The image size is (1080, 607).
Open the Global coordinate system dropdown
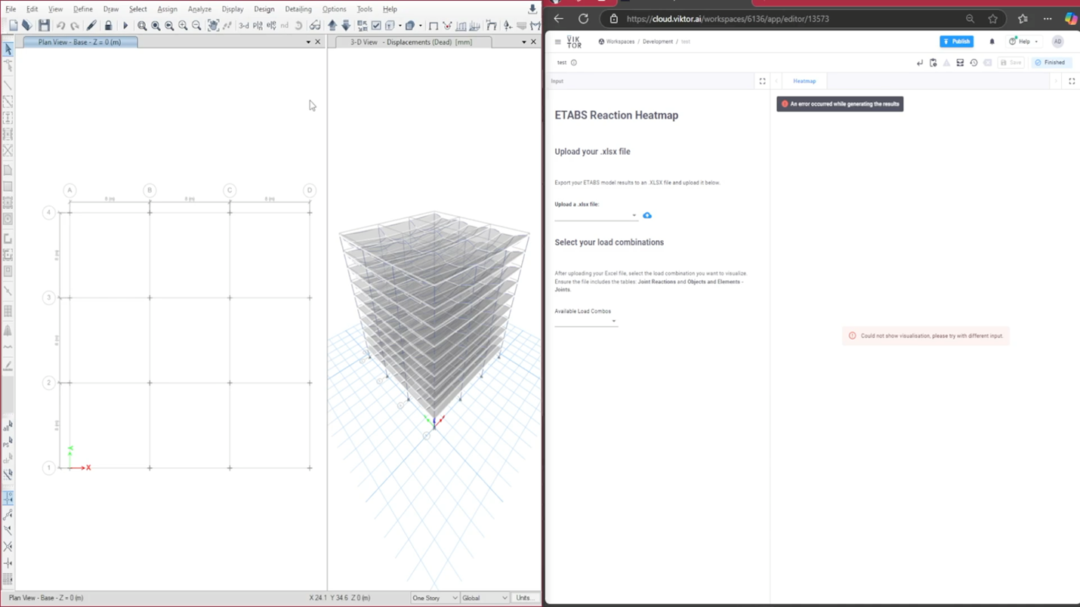point(484,598)
